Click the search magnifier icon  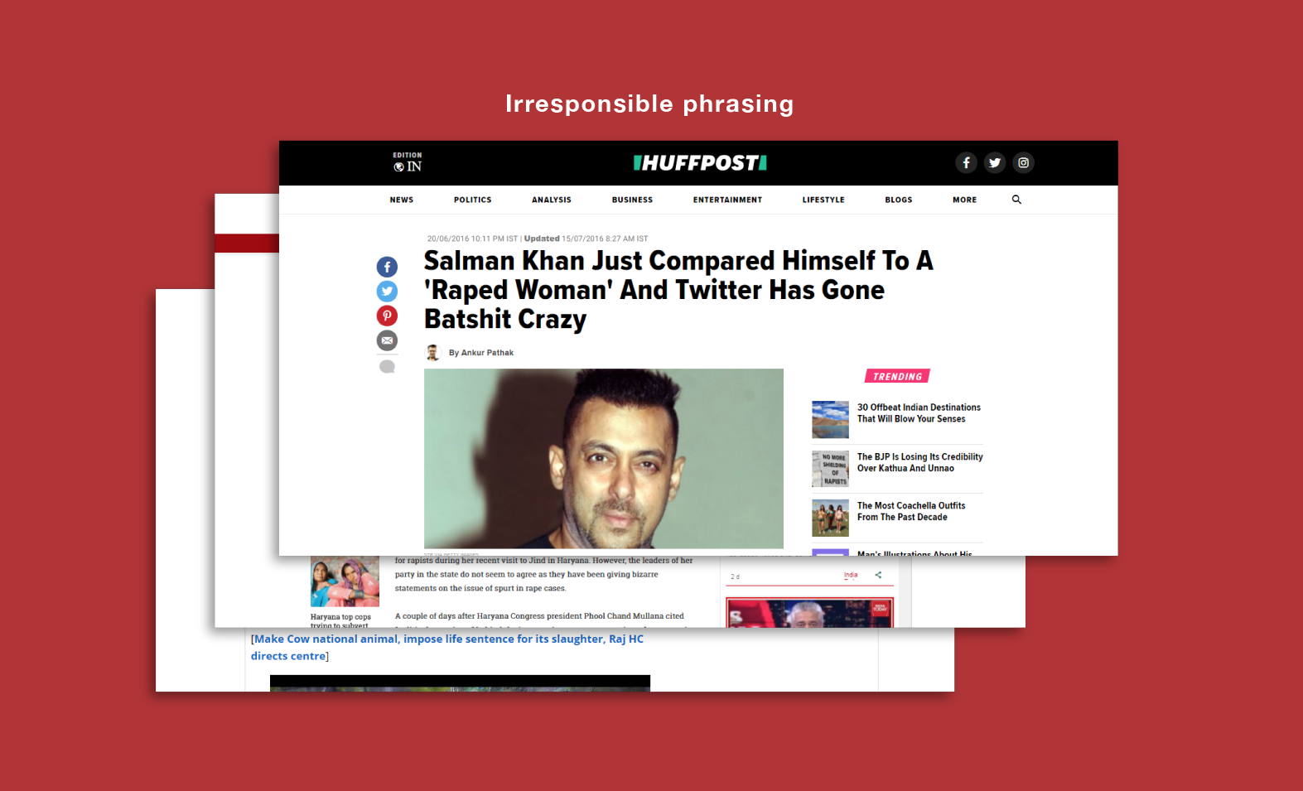(1016, 200)
